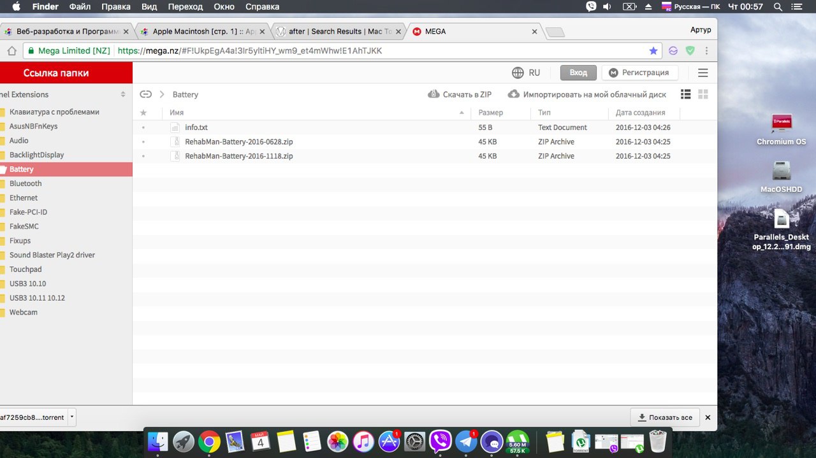
Task: Toggle favorite dot for info.txt
Action: point(143,127)
